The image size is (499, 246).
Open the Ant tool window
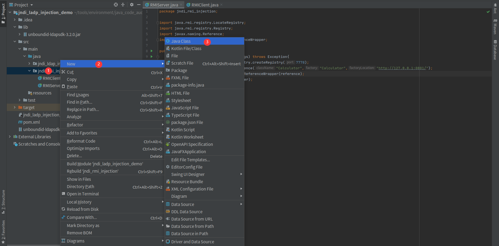tap(495, 8)
